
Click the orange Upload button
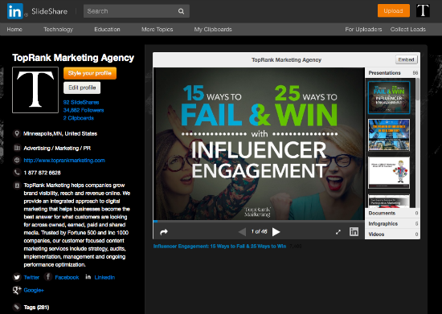pos(394,10)
